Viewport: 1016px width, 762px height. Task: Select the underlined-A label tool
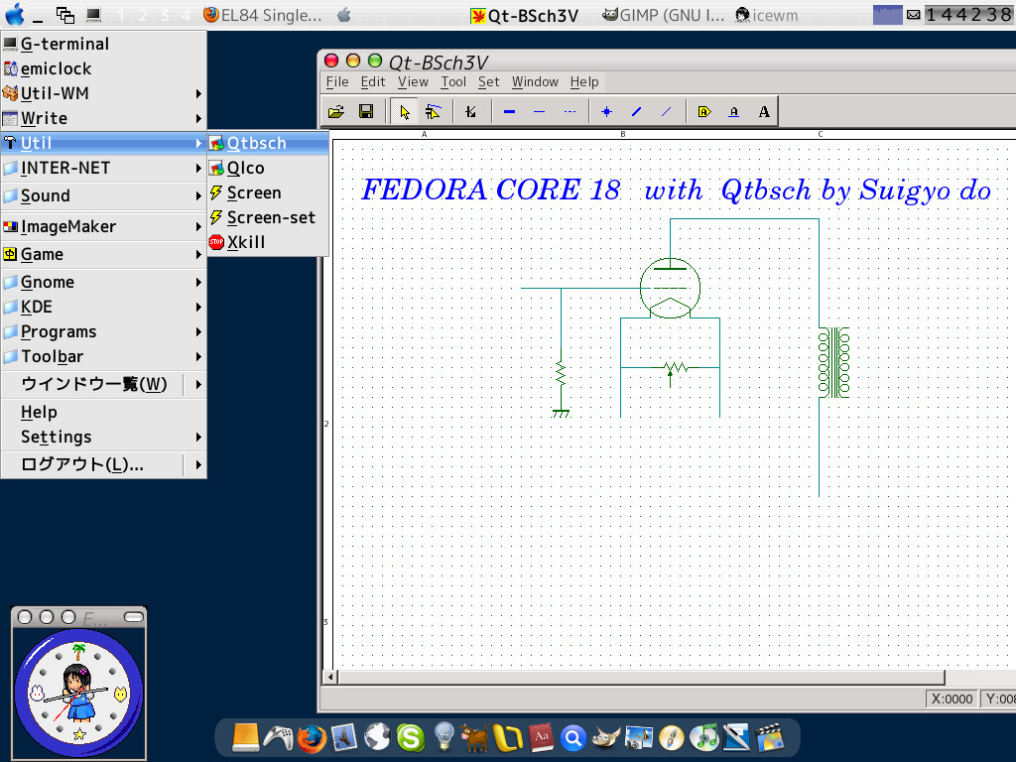tap(735, 111)
